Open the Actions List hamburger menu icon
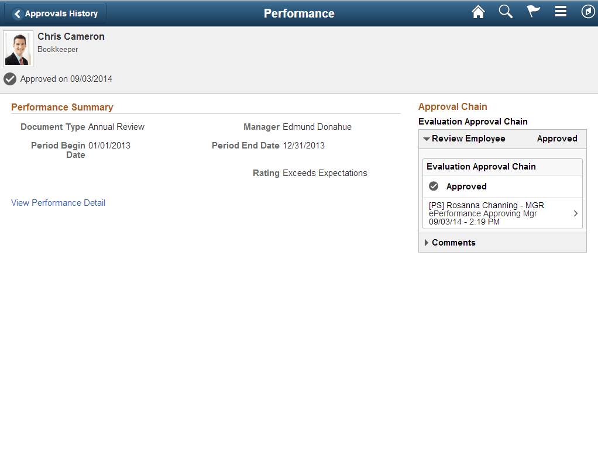598x449 pixels. tap(561, 11)
